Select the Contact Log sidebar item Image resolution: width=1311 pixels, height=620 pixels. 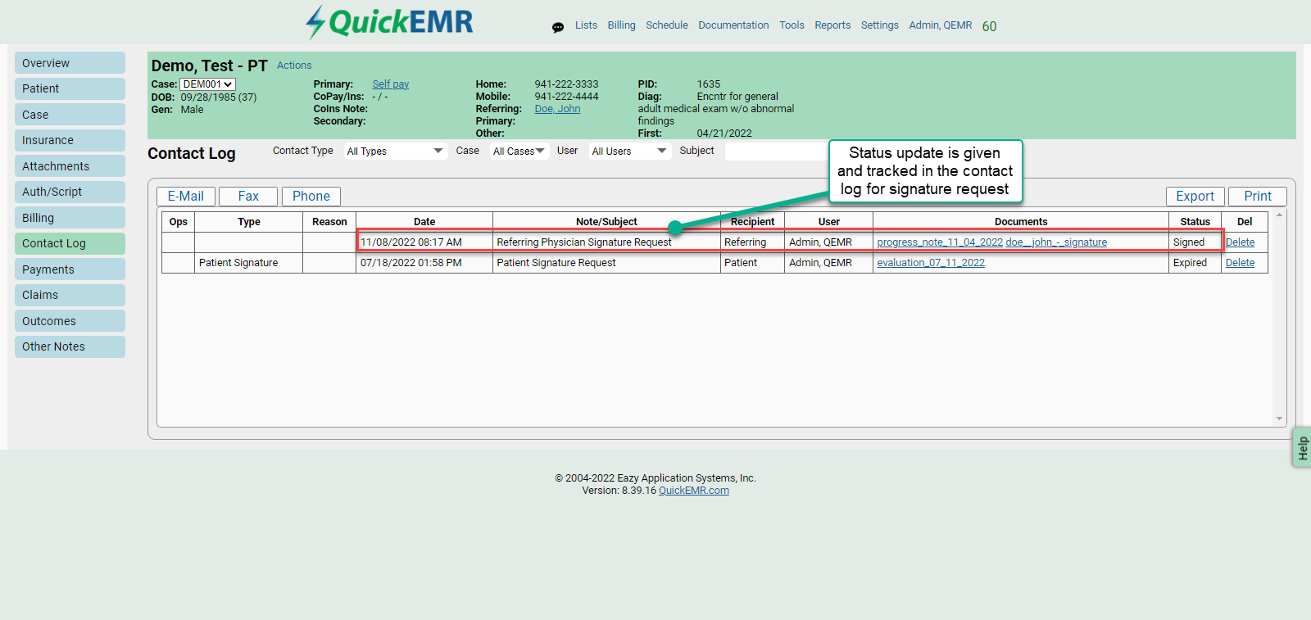70,243
